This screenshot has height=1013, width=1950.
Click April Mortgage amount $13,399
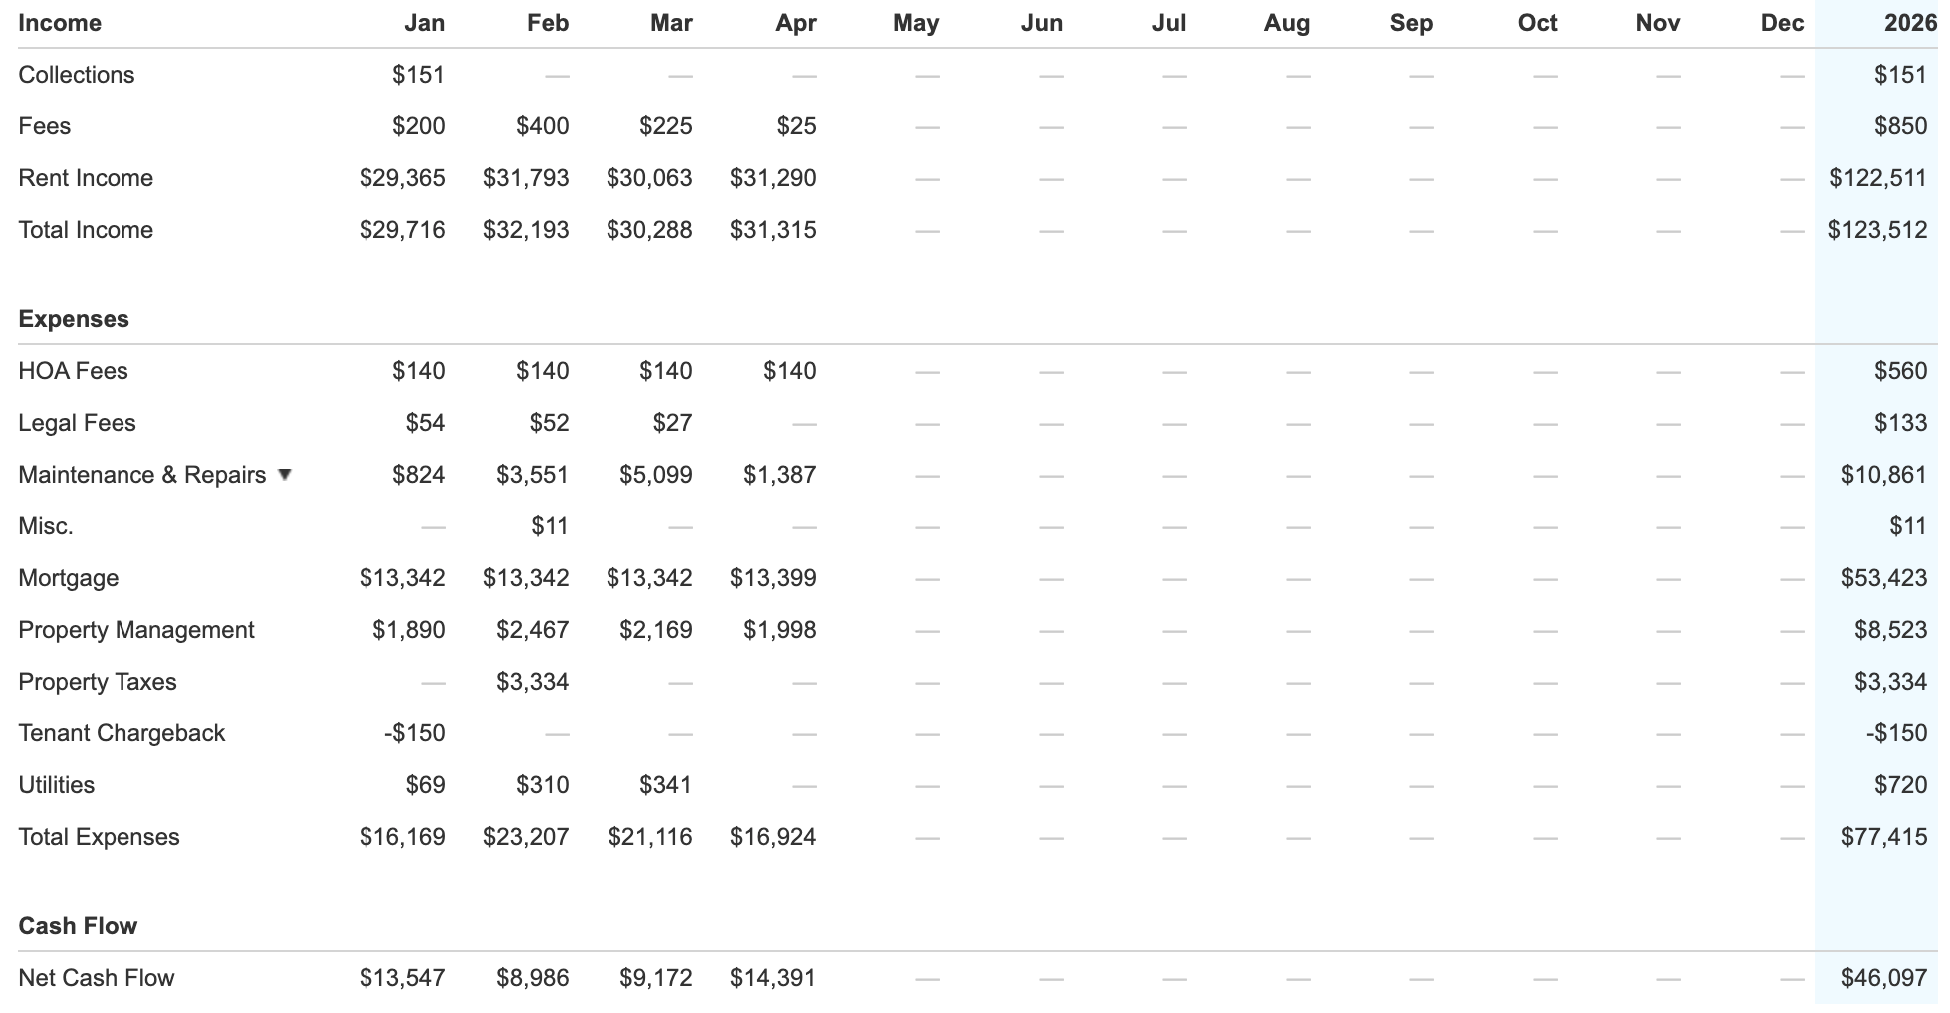(x=772, y=578)
